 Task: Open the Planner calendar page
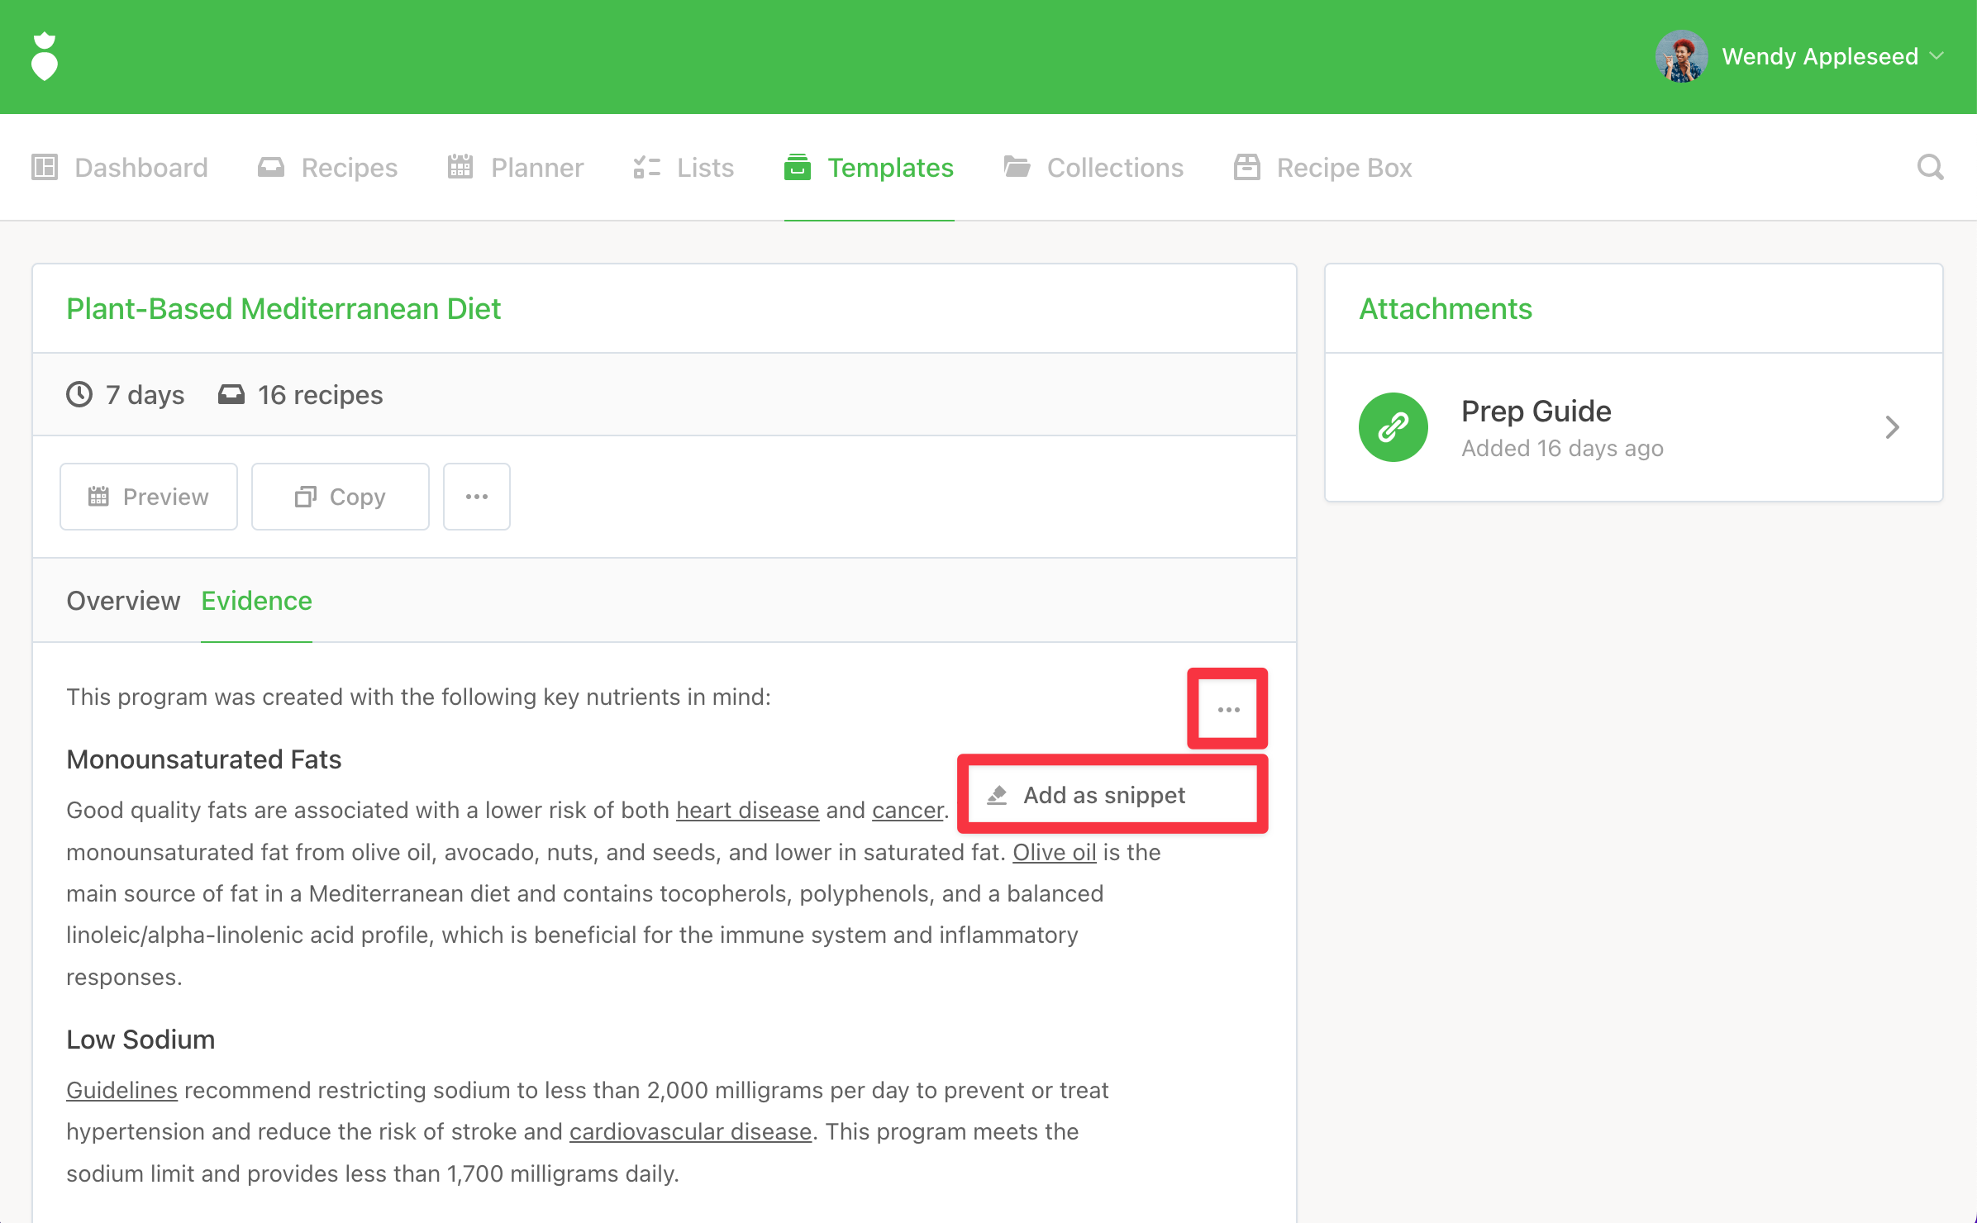point(516,168)
